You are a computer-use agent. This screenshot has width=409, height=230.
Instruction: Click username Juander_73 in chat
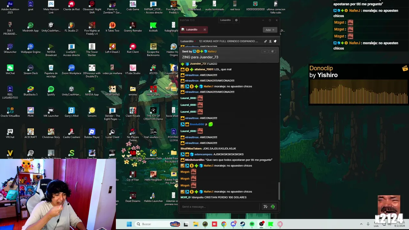(198, 64)
